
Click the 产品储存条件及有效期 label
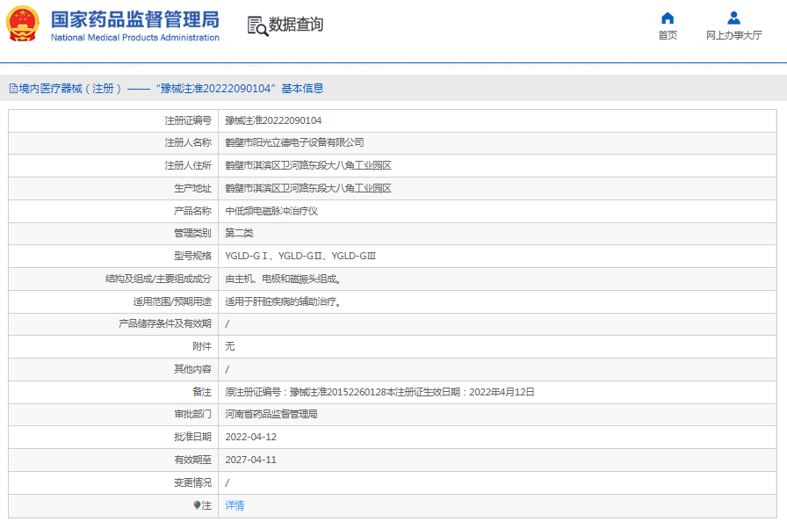click(165, 323)
